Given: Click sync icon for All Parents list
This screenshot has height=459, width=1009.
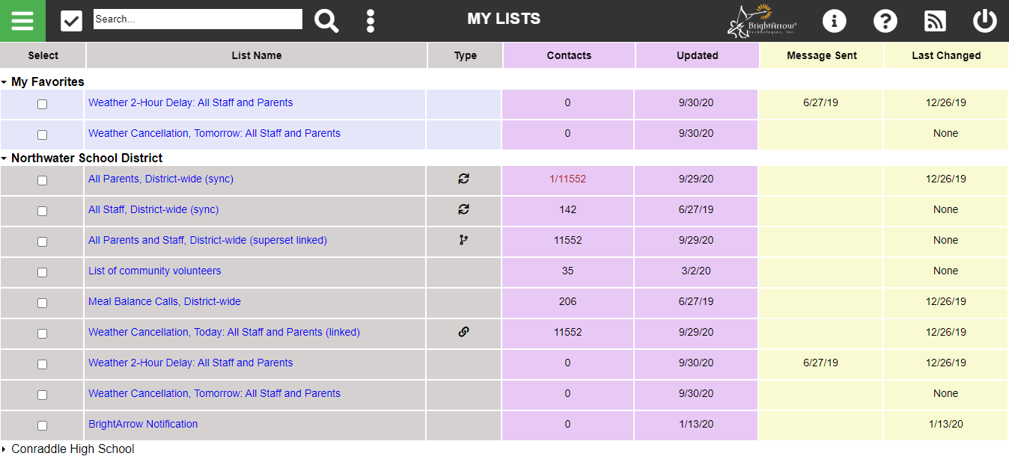Looking at the screenshot, I should tap(464, 179).
